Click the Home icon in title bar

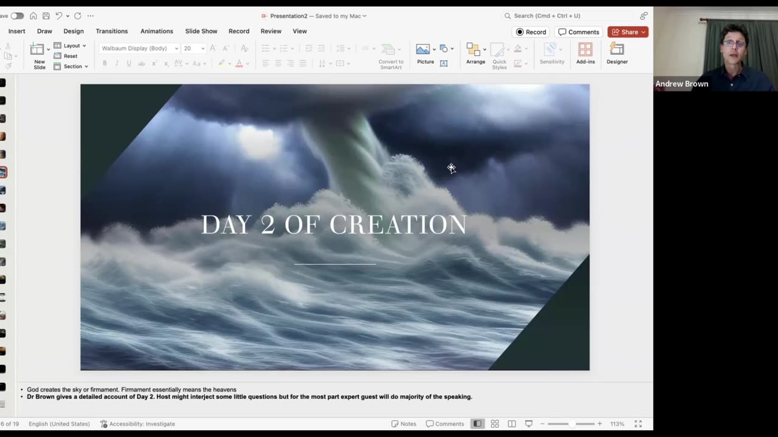33,16
